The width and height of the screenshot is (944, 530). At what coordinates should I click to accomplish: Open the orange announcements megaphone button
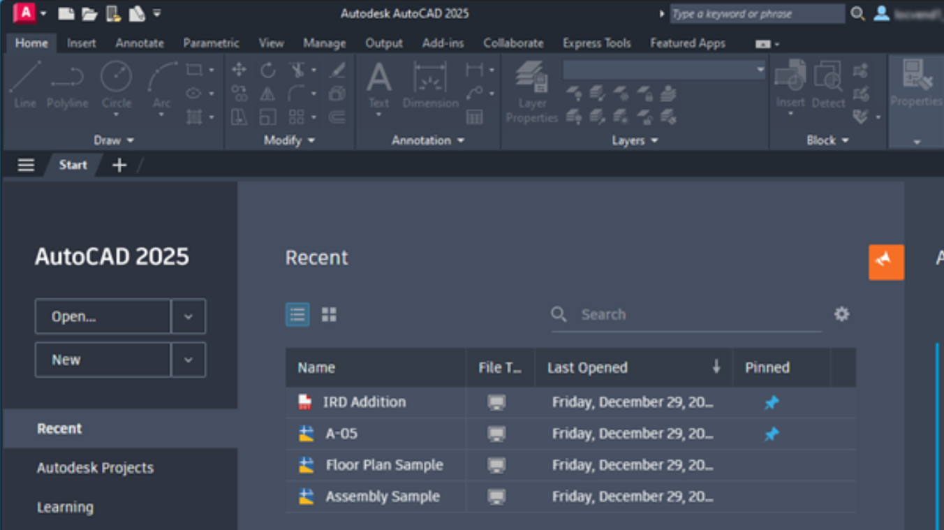886,262
